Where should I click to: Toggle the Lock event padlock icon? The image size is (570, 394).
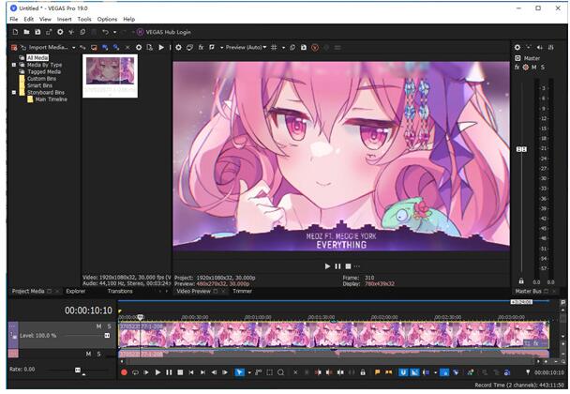point(363,372)
